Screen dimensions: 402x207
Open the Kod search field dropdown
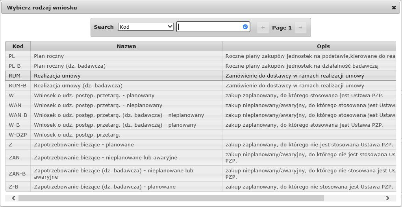click(x=146, y=27)
